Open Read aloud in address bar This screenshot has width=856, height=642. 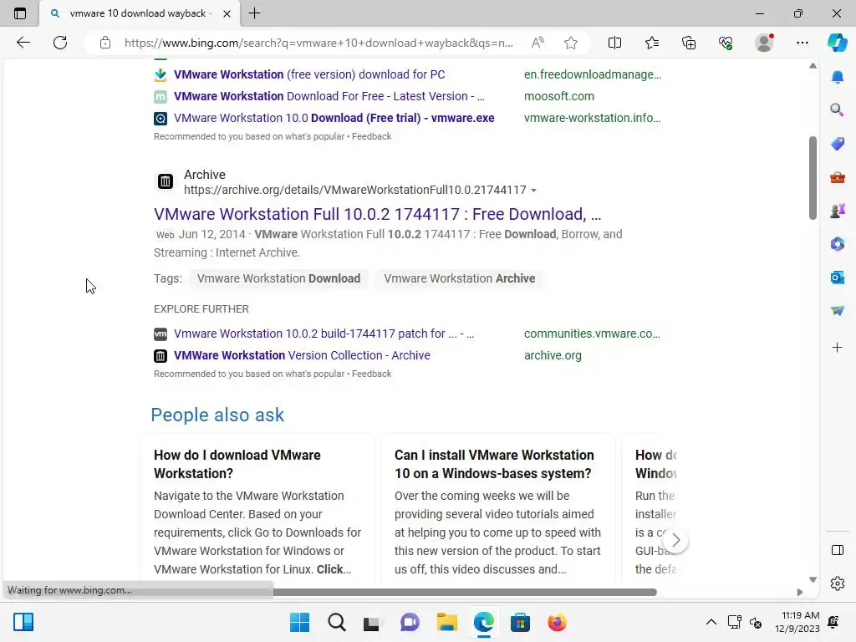tap(538, 43)
